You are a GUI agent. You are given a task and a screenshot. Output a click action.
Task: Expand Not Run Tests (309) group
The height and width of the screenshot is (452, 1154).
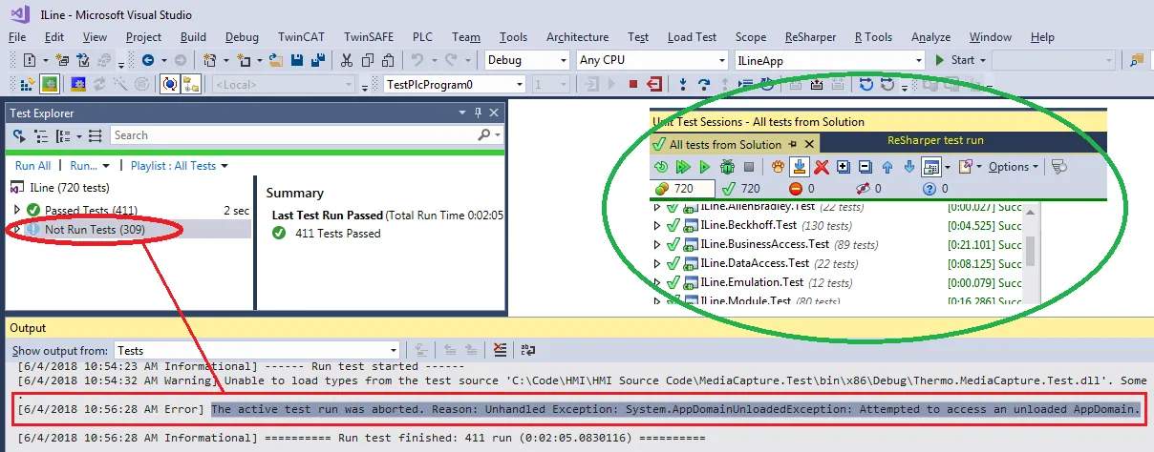pos(16,230)
